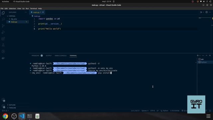Open the Extensions view

coord(3,39)
